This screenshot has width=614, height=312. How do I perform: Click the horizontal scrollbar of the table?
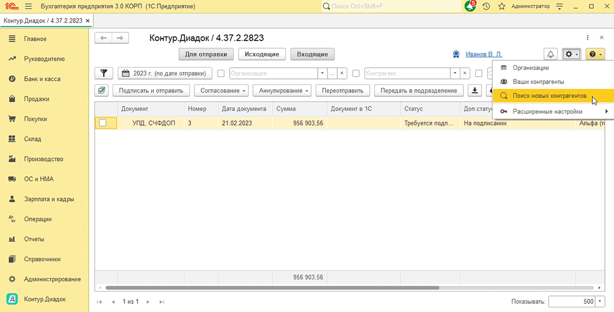pyautogui.click(x=272, y=288)
